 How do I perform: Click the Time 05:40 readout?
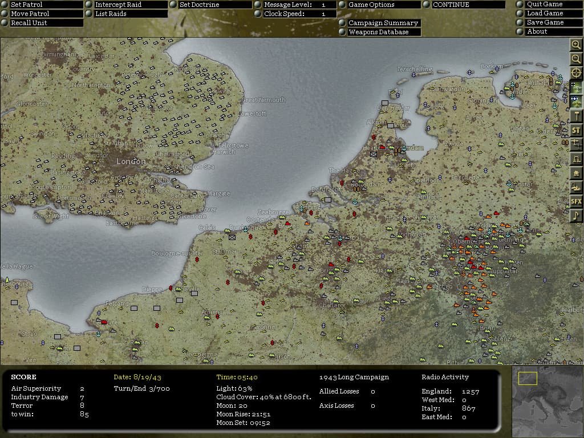coord(237,378)
